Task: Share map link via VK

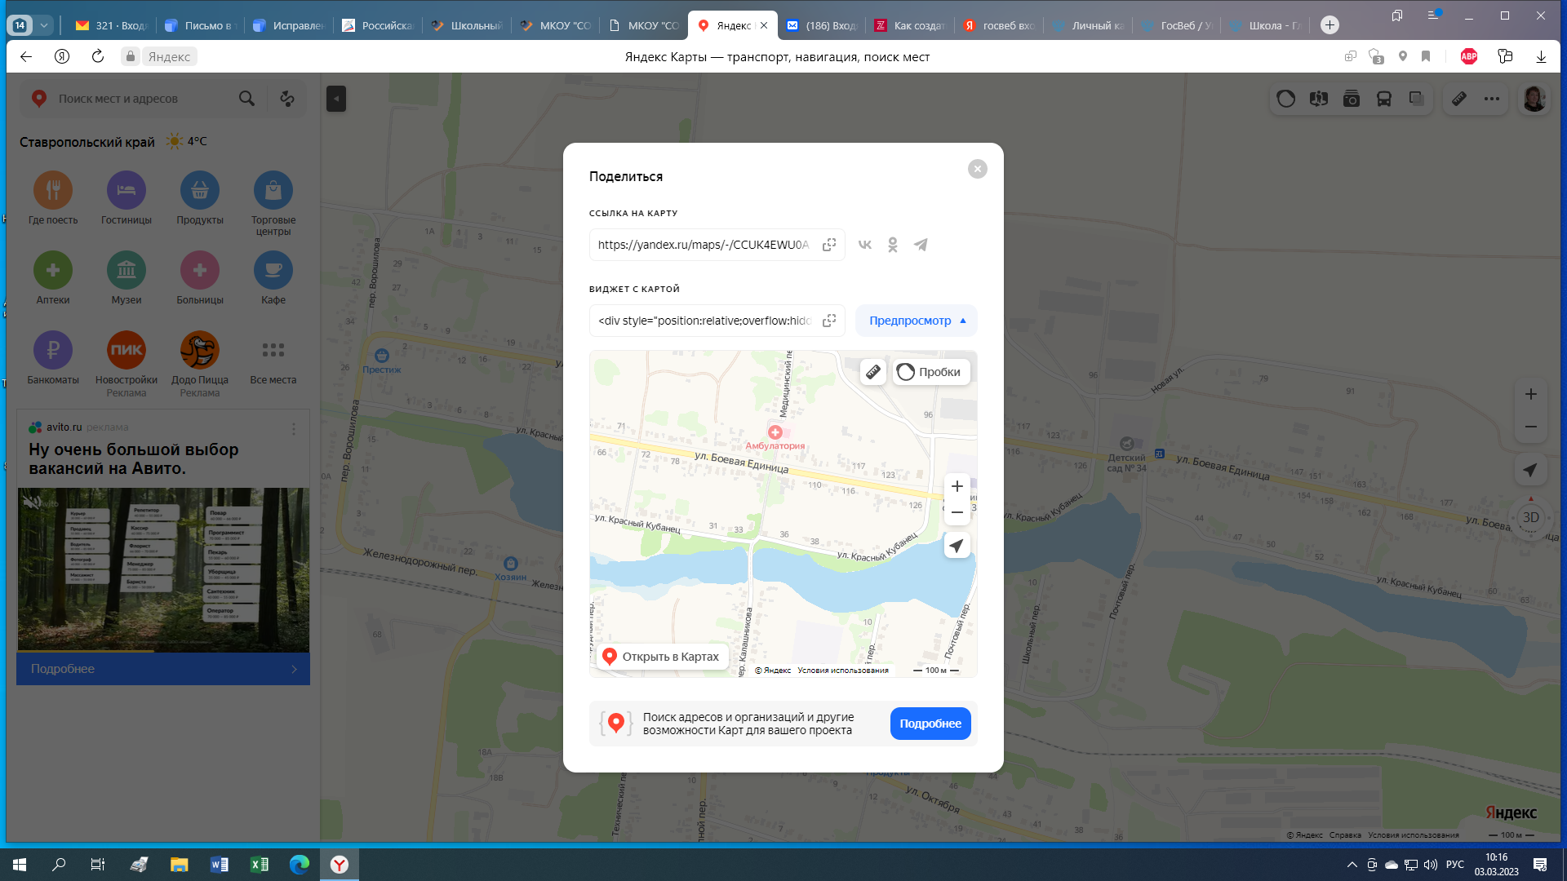Action: click(865, 245)
